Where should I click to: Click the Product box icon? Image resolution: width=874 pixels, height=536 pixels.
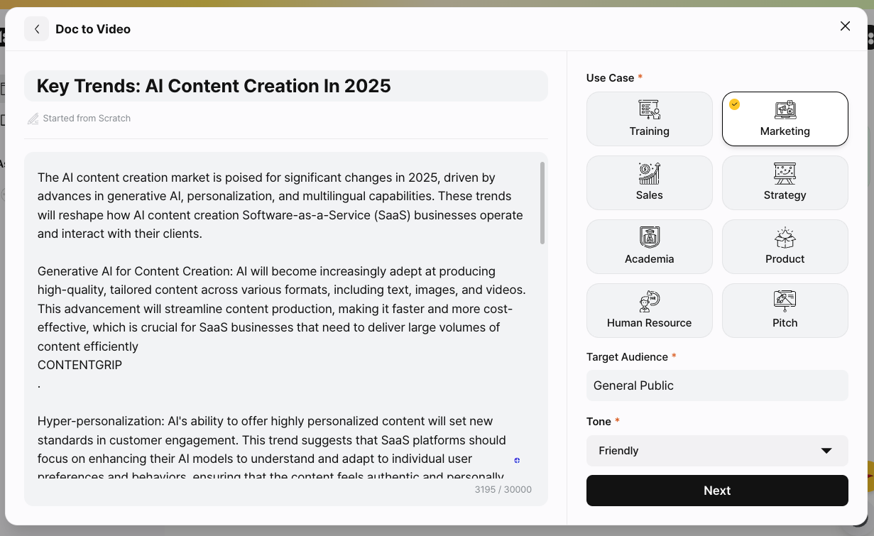785,237
